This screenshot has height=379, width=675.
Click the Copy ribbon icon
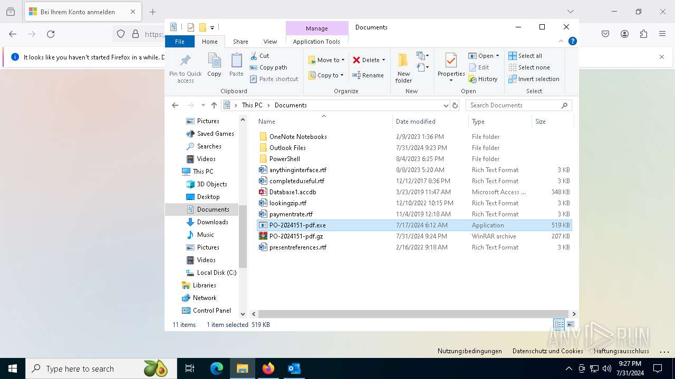click(x=214, y=61)
